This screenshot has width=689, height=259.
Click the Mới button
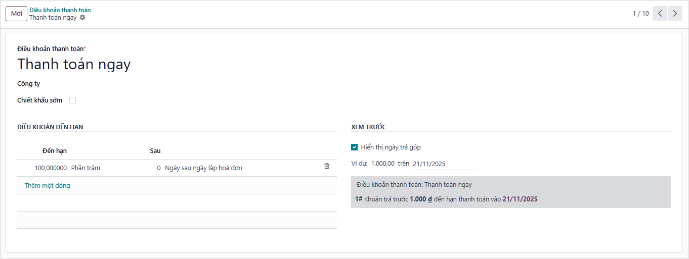(x=17, y=14)
